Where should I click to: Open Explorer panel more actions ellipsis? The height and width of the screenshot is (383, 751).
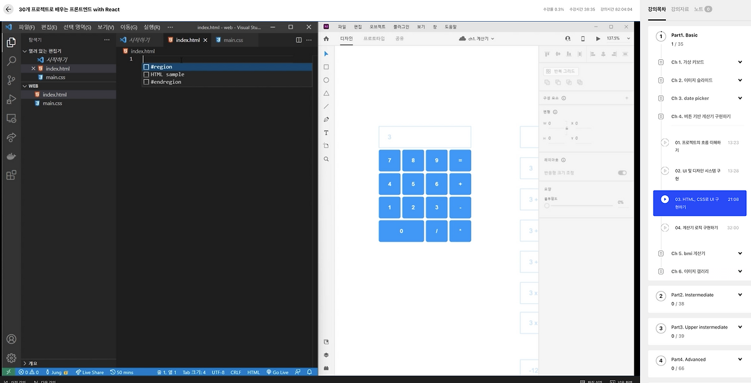(x=107, y=40)
